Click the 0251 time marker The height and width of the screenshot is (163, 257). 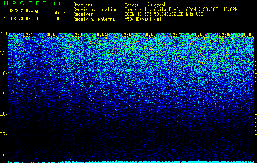28,35
